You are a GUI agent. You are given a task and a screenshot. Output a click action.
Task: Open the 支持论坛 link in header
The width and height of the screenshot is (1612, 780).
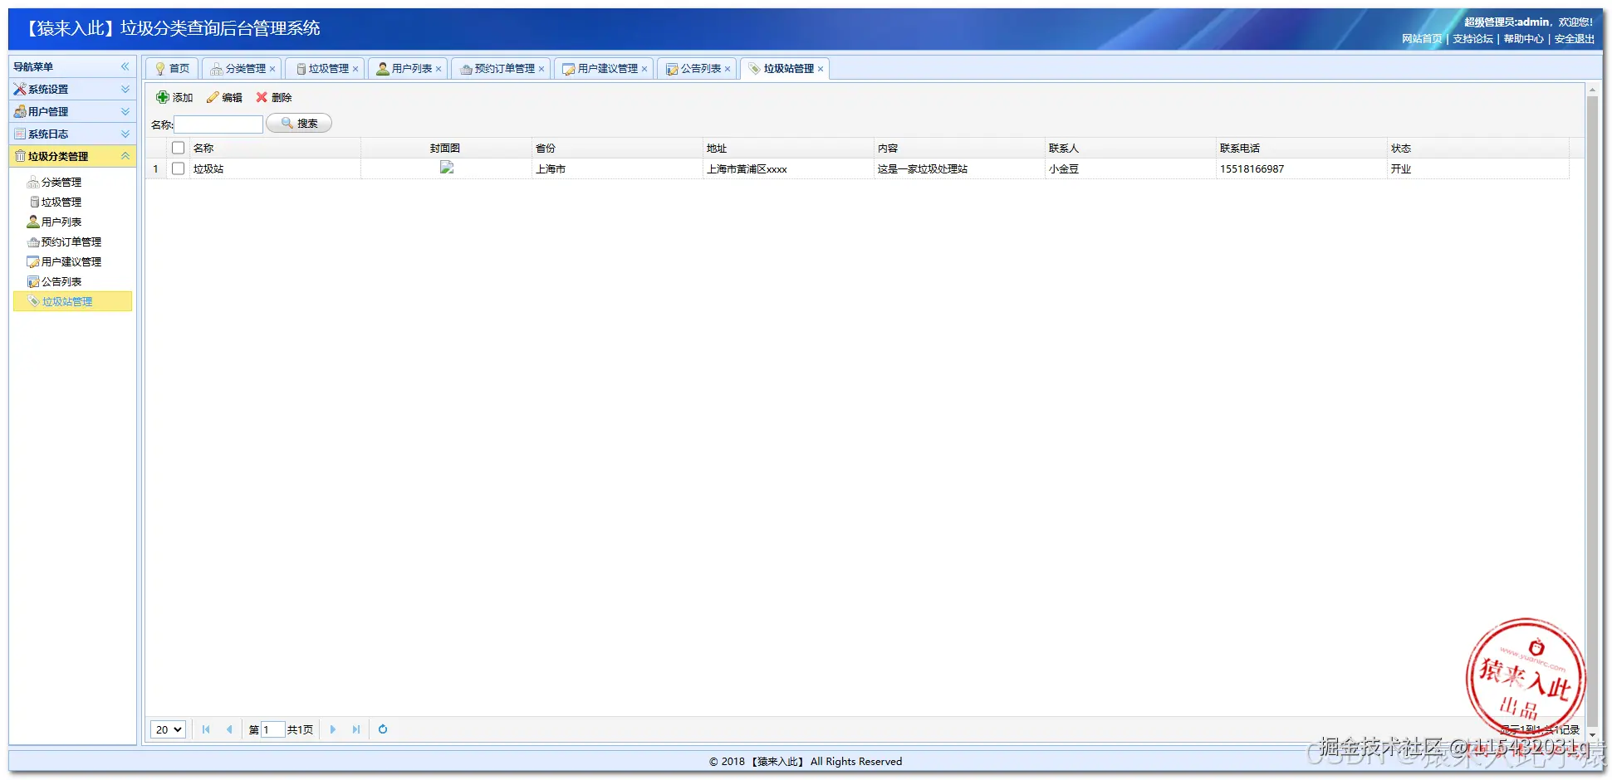click(x=1472, y=39)
